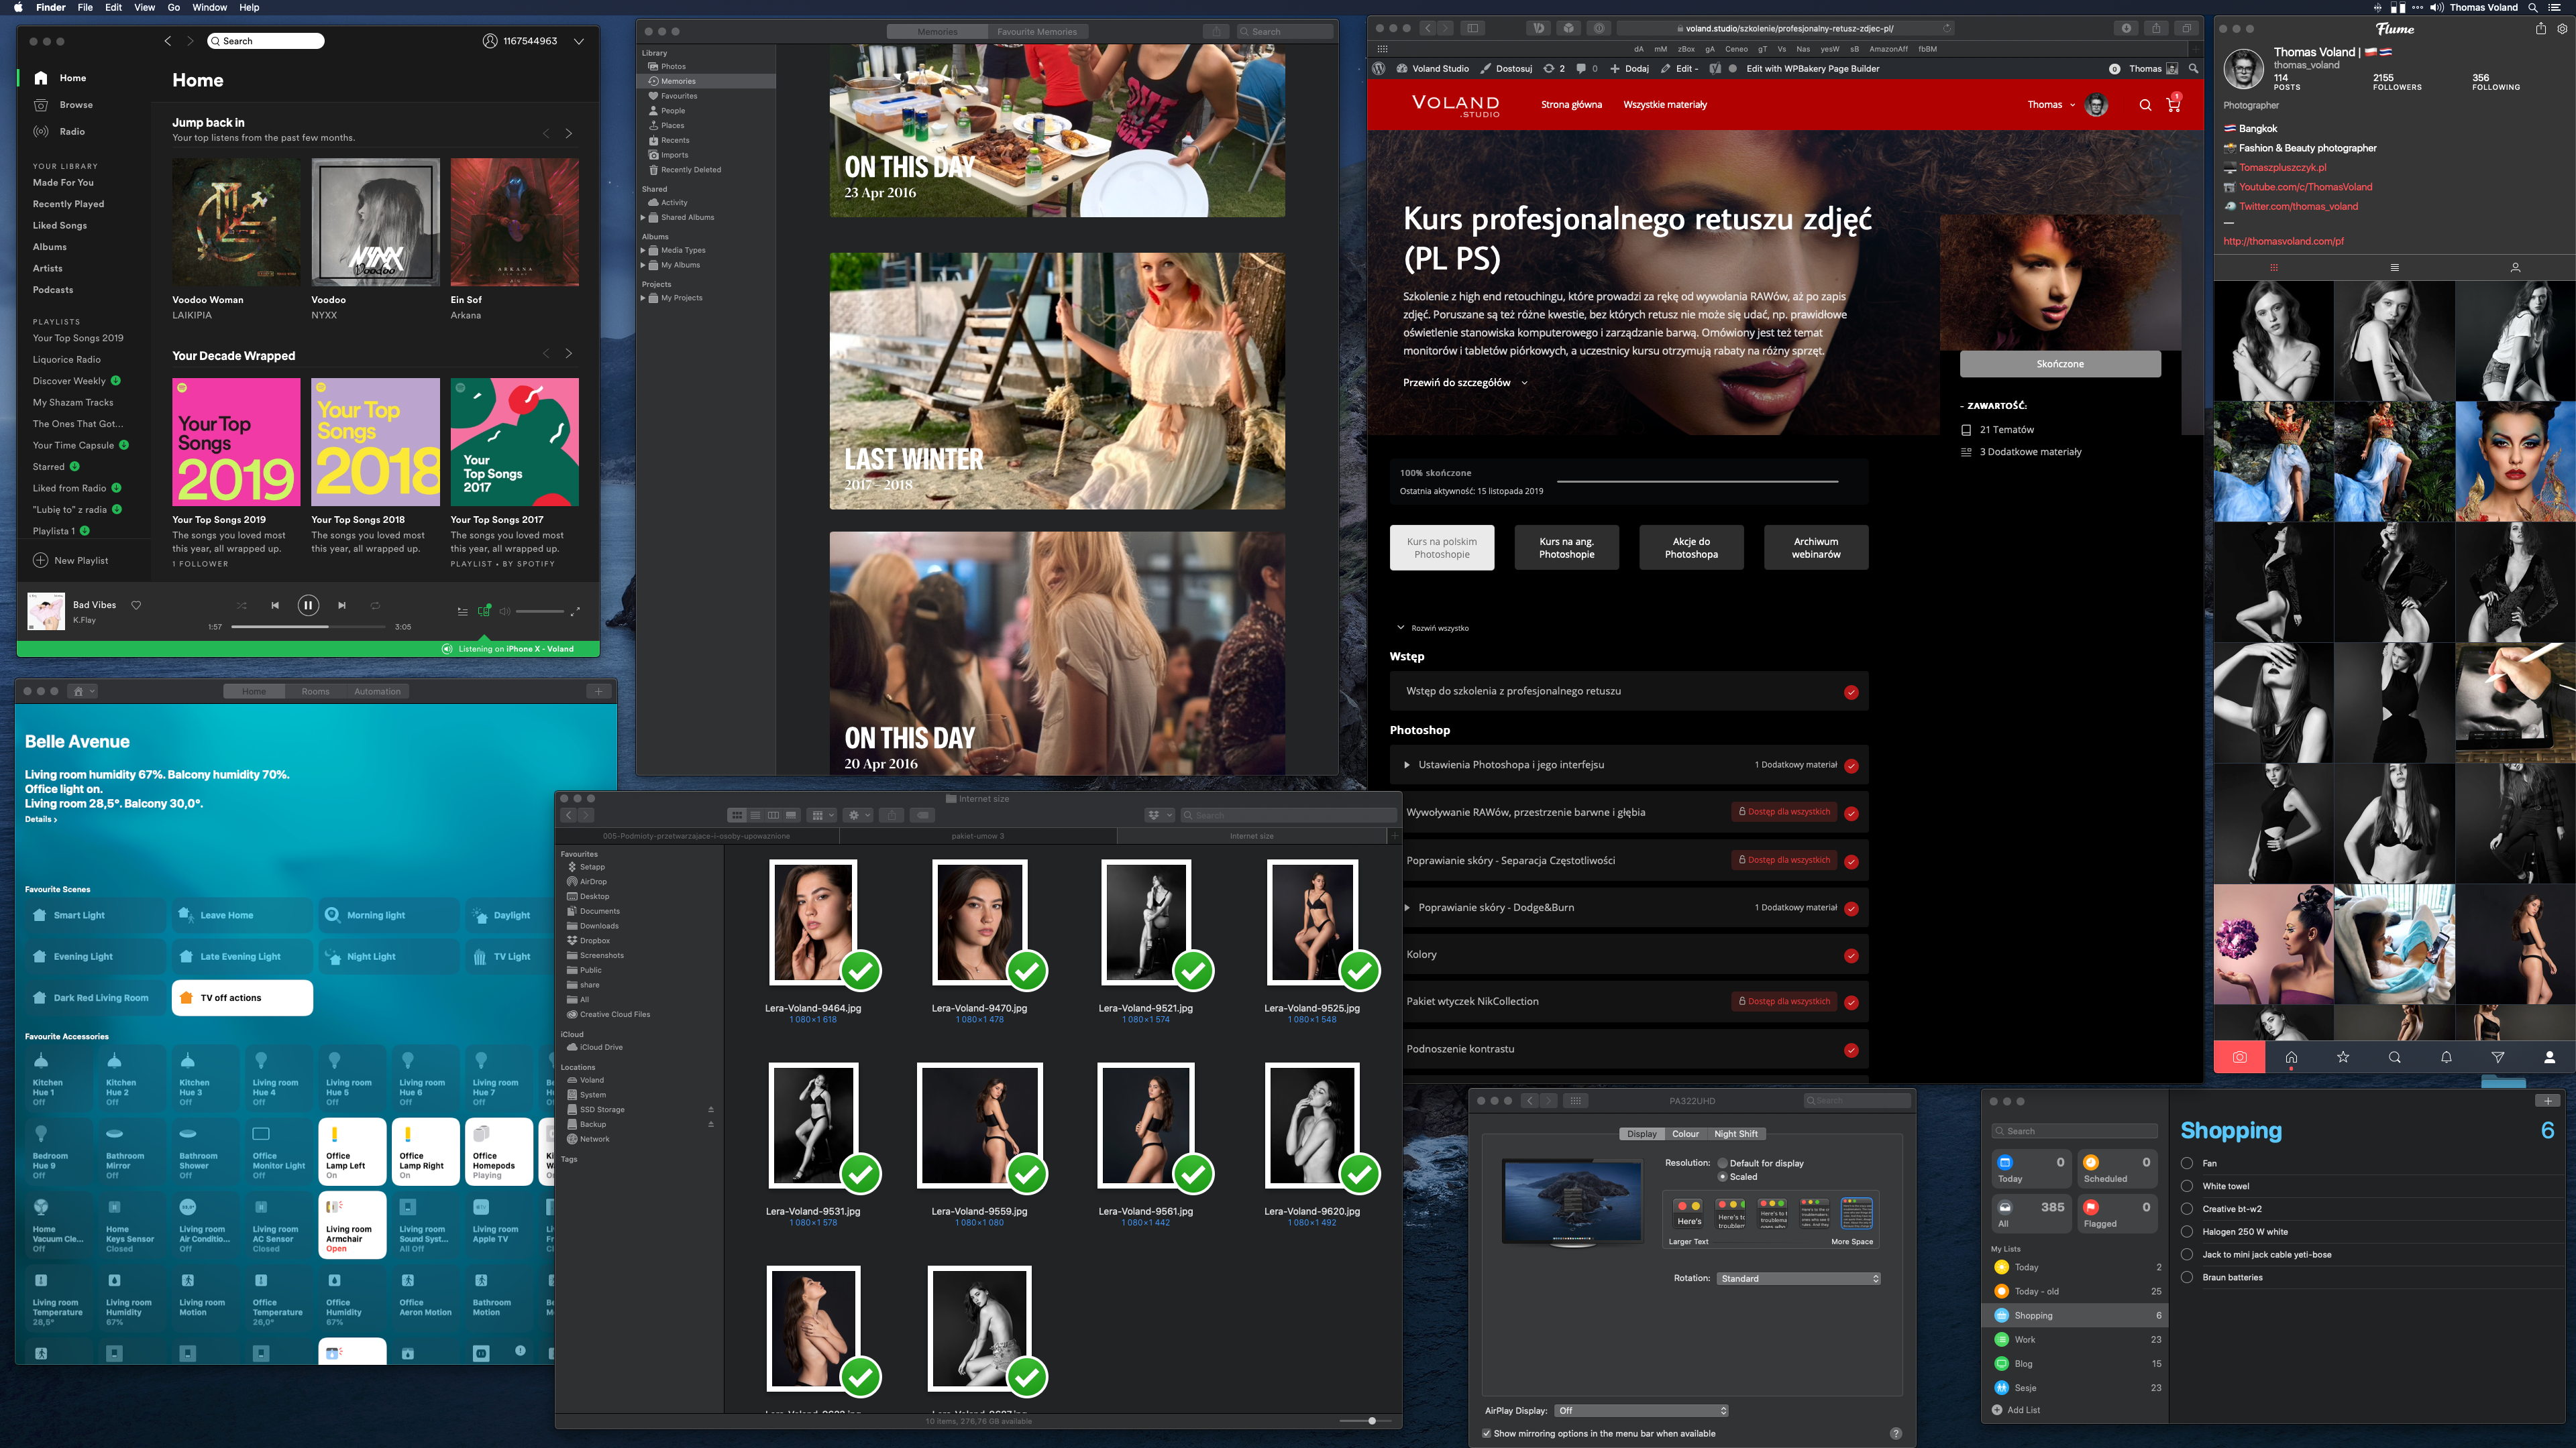
Task: Switch Finder to icon view
Action: [x=737, y=815]
